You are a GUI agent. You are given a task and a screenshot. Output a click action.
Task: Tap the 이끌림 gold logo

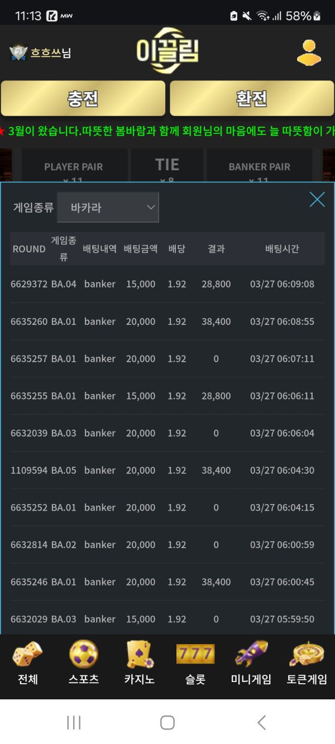coord(167,51)
